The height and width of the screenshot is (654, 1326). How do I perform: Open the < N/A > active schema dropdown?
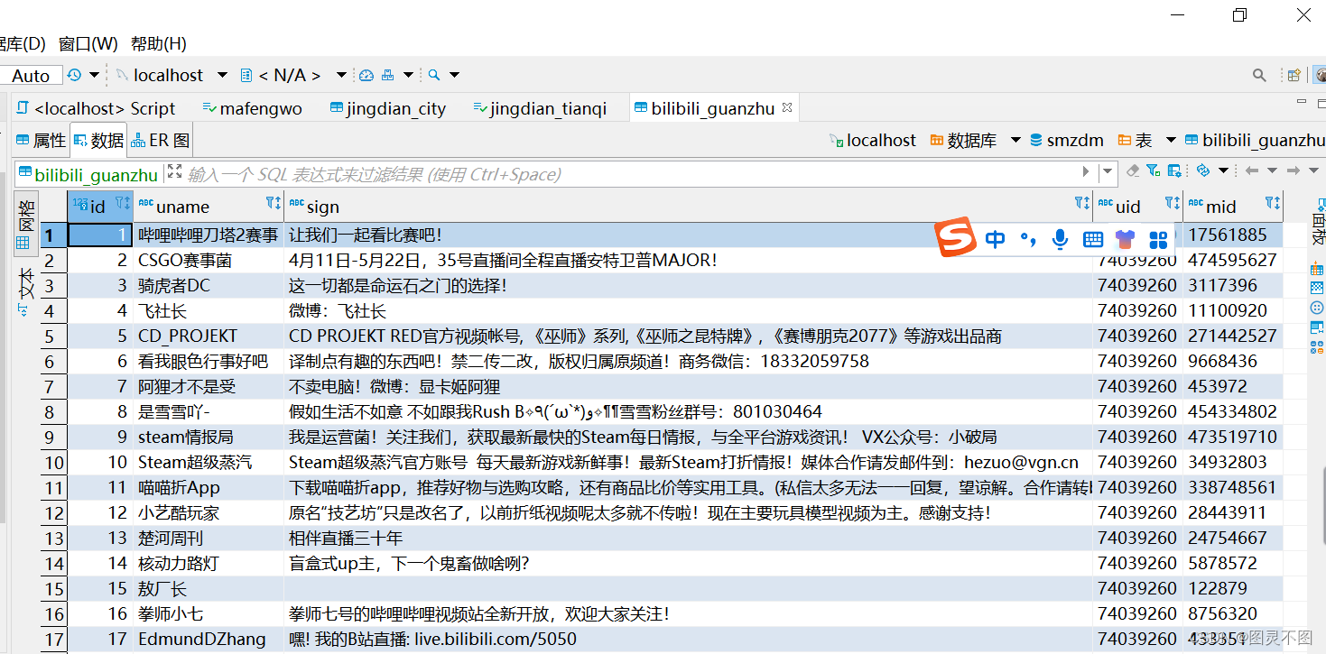point(341,75)
